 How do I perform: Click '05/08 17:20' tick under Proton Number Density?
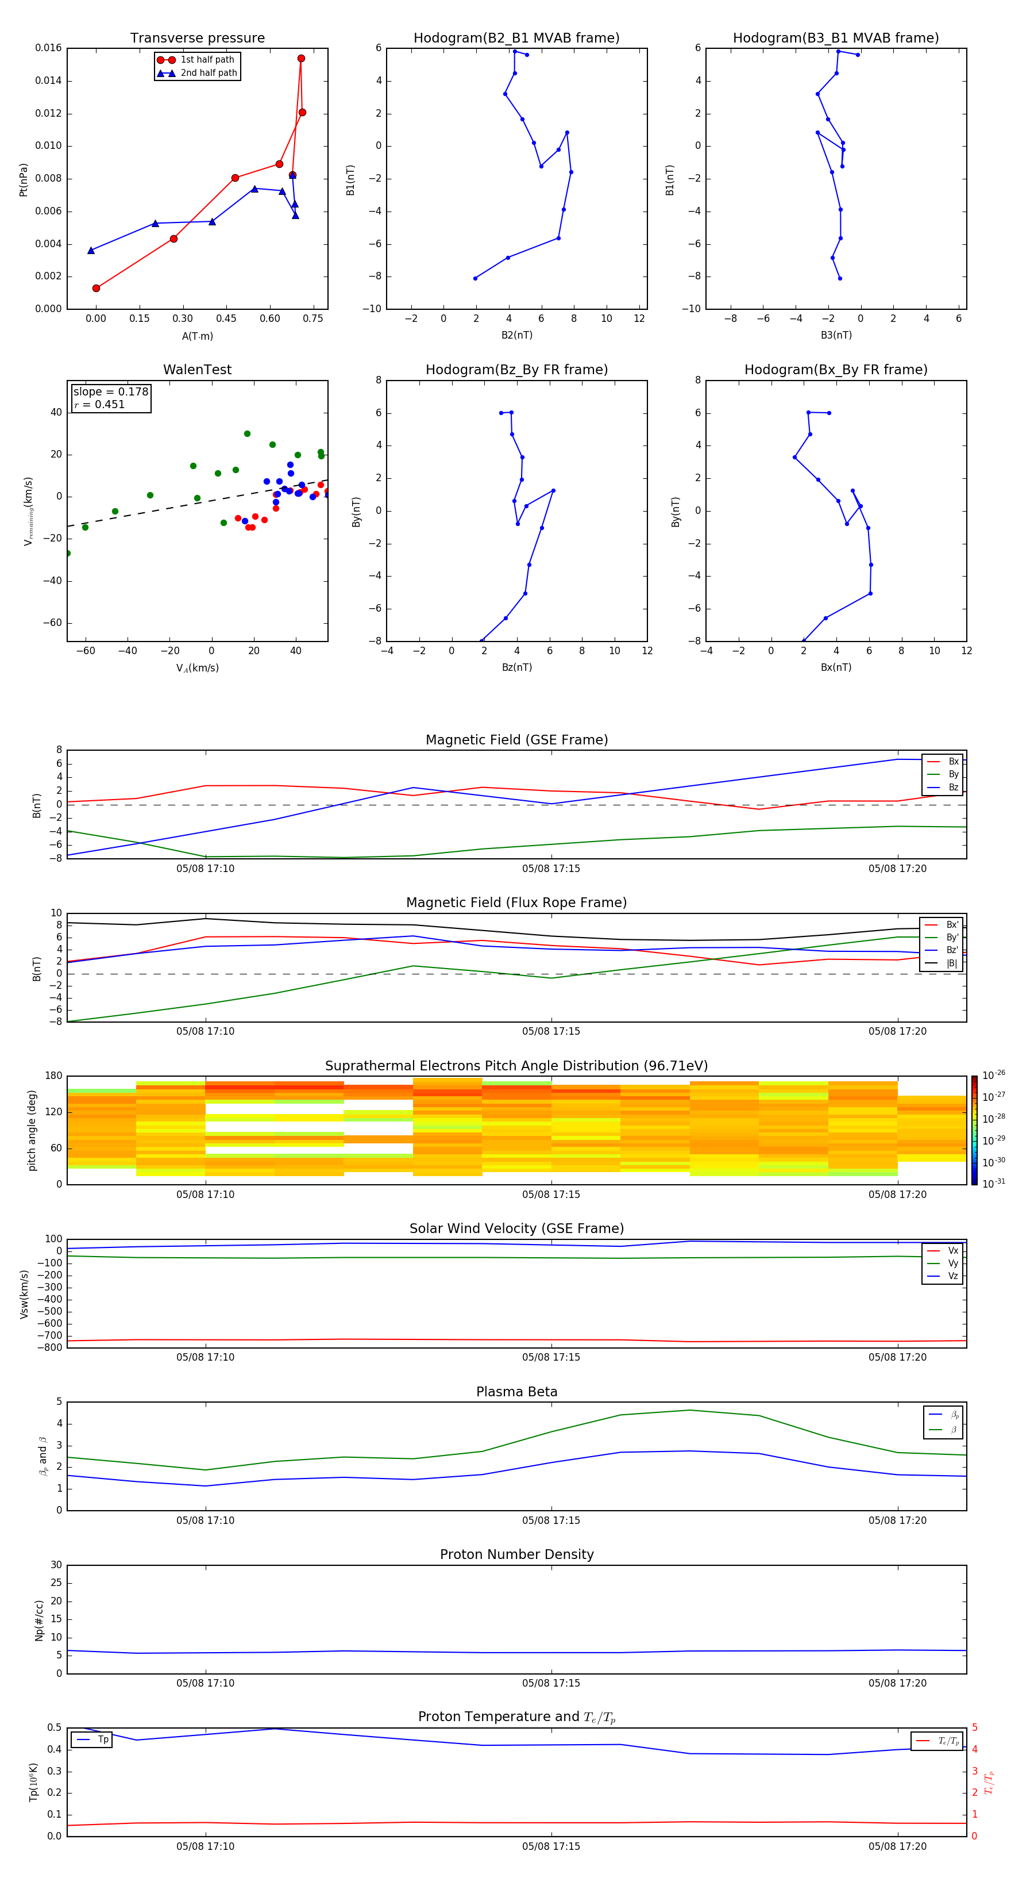897,1683
